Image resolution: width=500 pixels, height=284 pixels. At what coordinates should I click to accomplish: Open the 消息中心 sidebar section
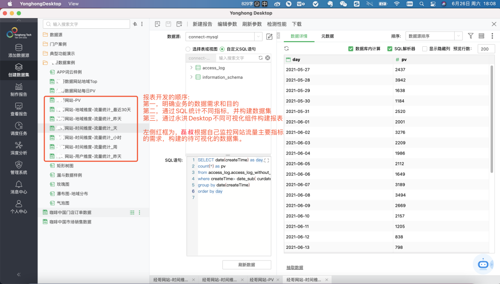(19, 187)
